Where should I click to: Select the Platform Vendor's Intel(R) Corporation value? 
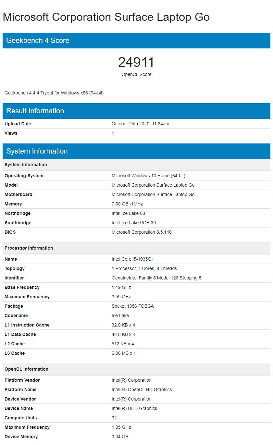pos(131,380)
